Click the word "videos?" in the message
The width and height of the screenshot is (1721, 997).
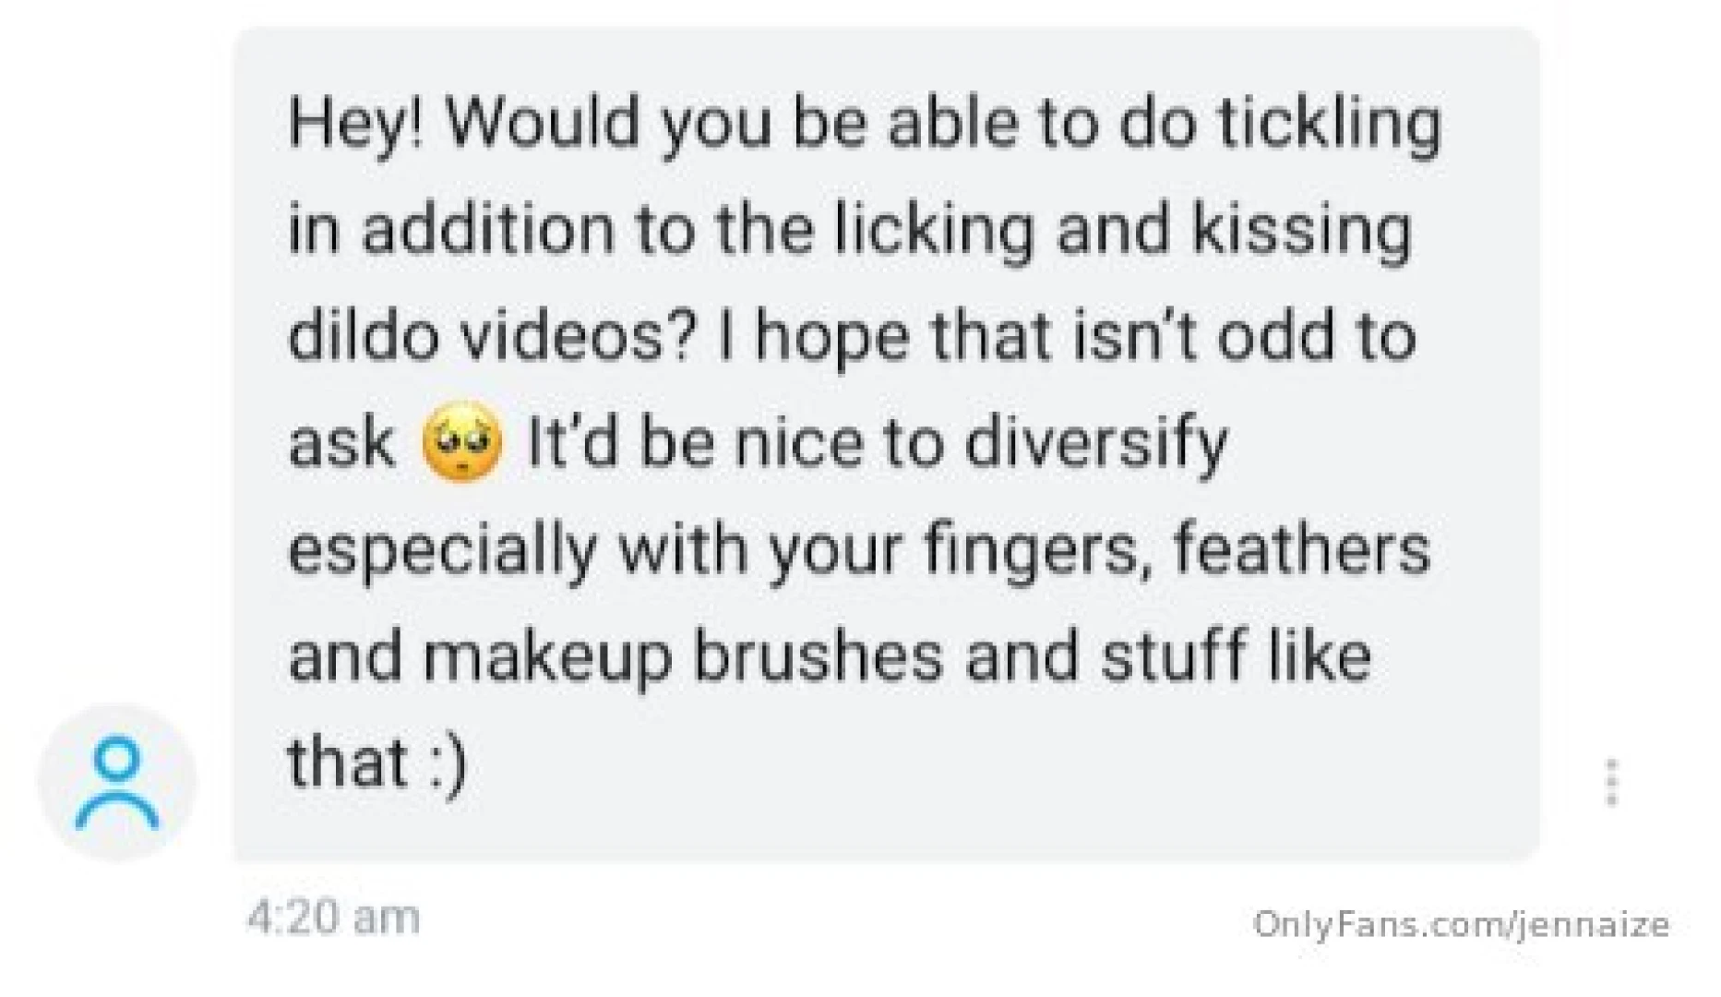click(x=576, y=336)
